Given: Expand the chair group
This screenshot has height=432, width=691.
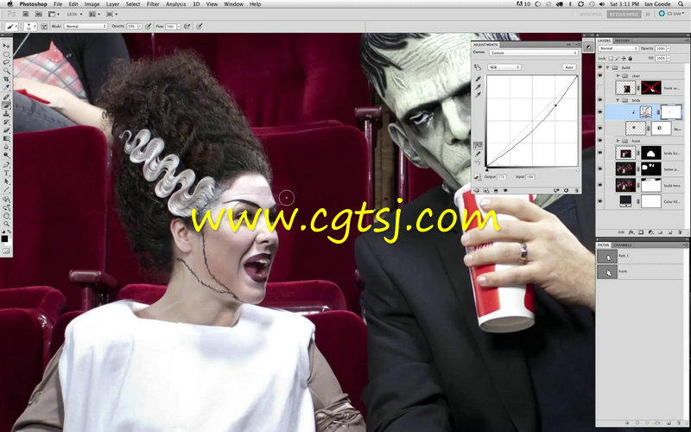Looking at the screenshot, I should pyautogui.click(x=618, y=76).
